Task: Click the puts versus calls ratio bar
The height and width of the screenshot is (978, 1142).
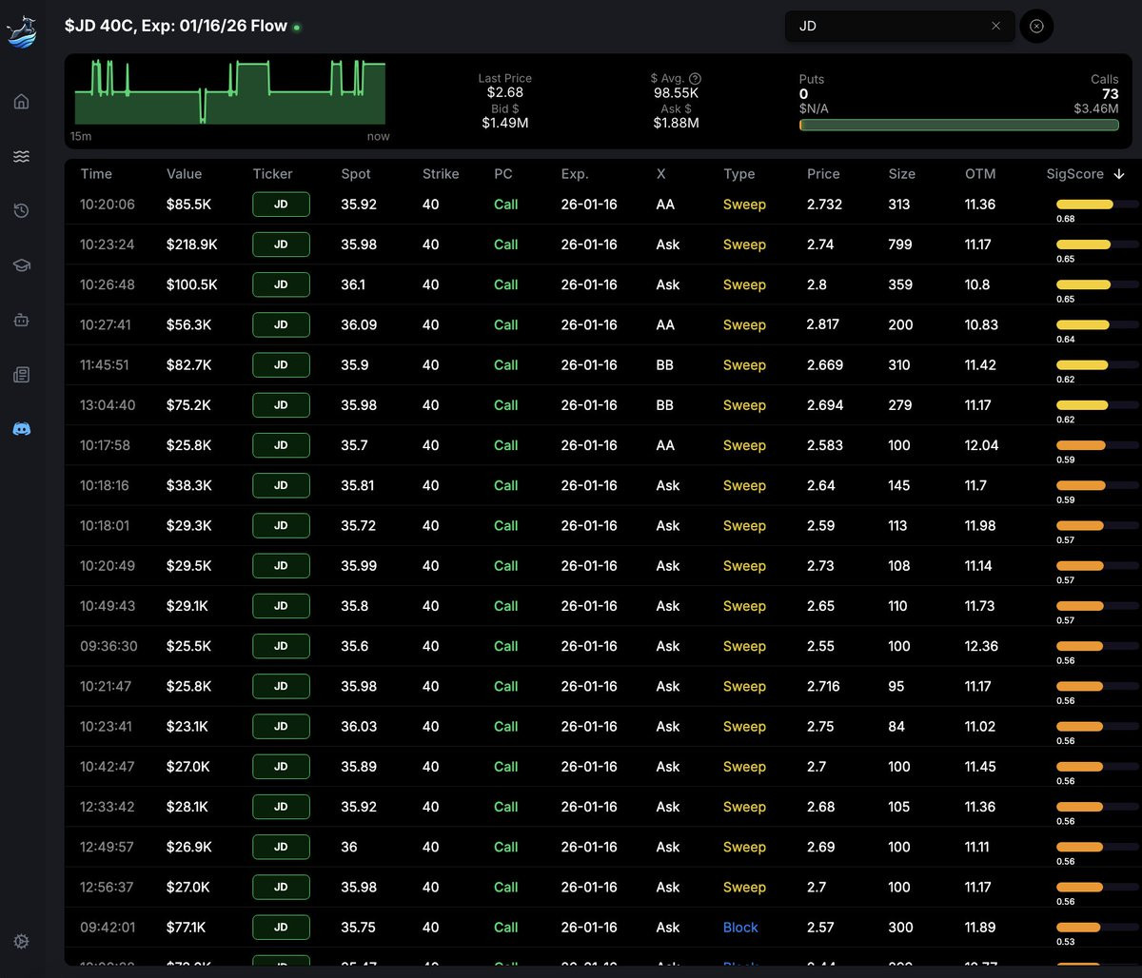Action: pyautogui.click(x=959, y=125)
